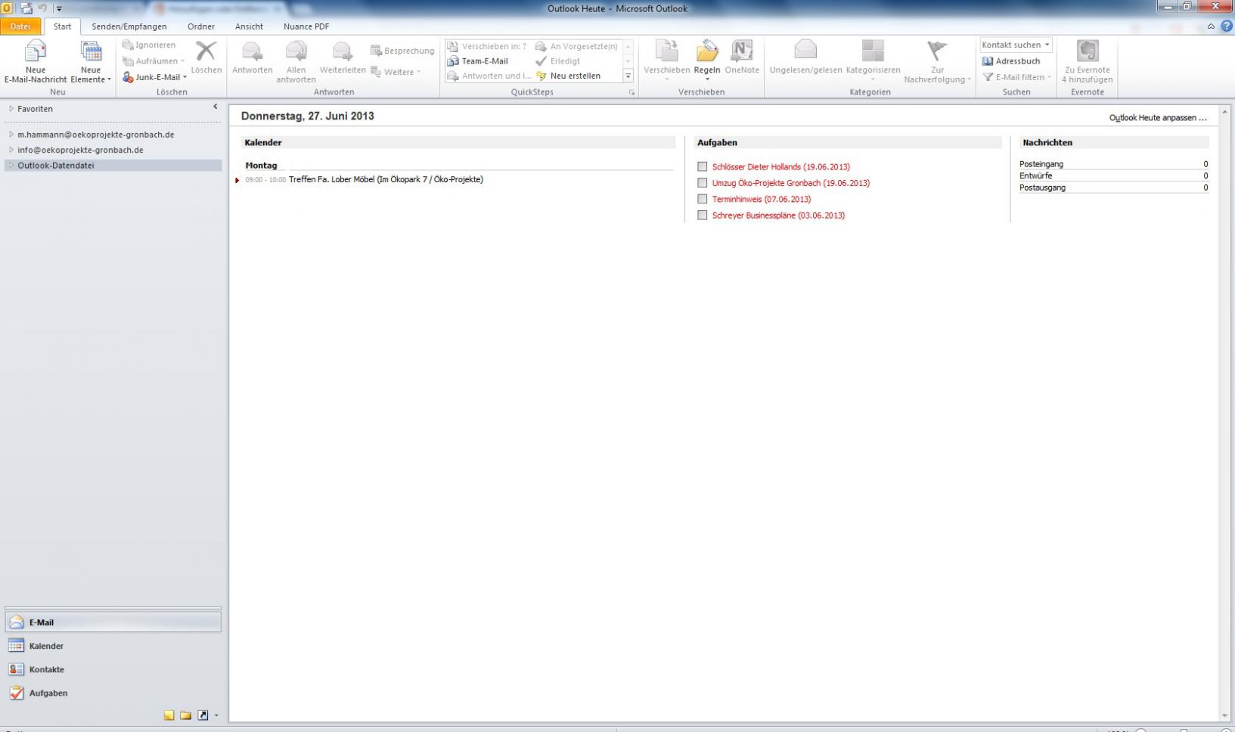The width and height of the screenshot is (1235, 732).
Task: Switch to the Kontakte navigation button
Action: (113, 669)
